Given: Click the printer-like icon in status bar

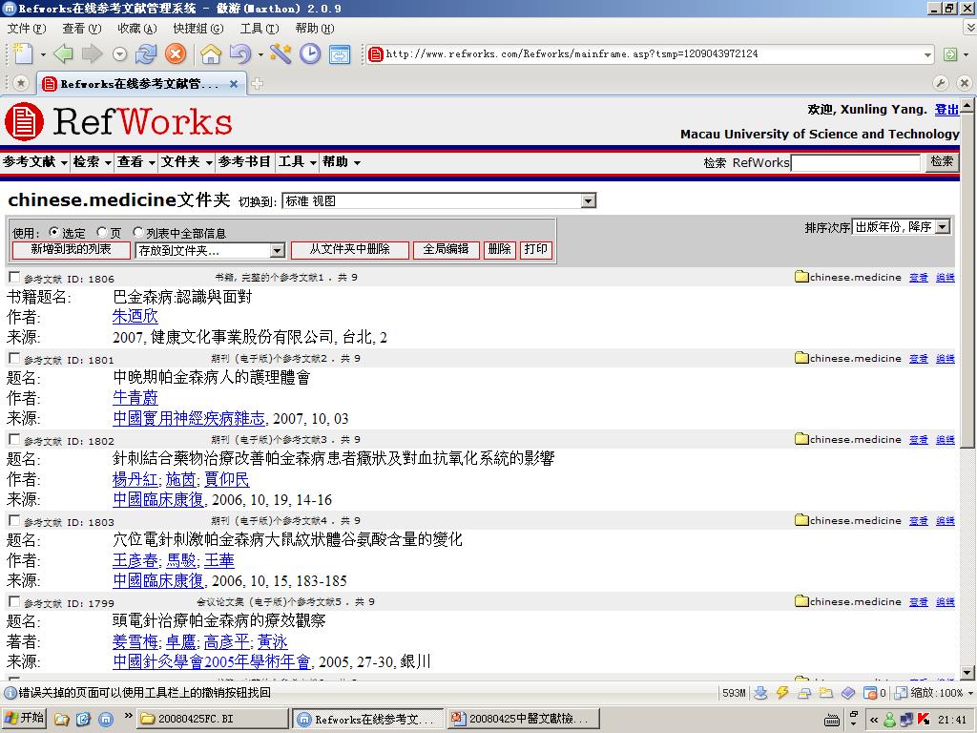Looking at the screenshot, I should pyautogui.click(x=804, y=693).
